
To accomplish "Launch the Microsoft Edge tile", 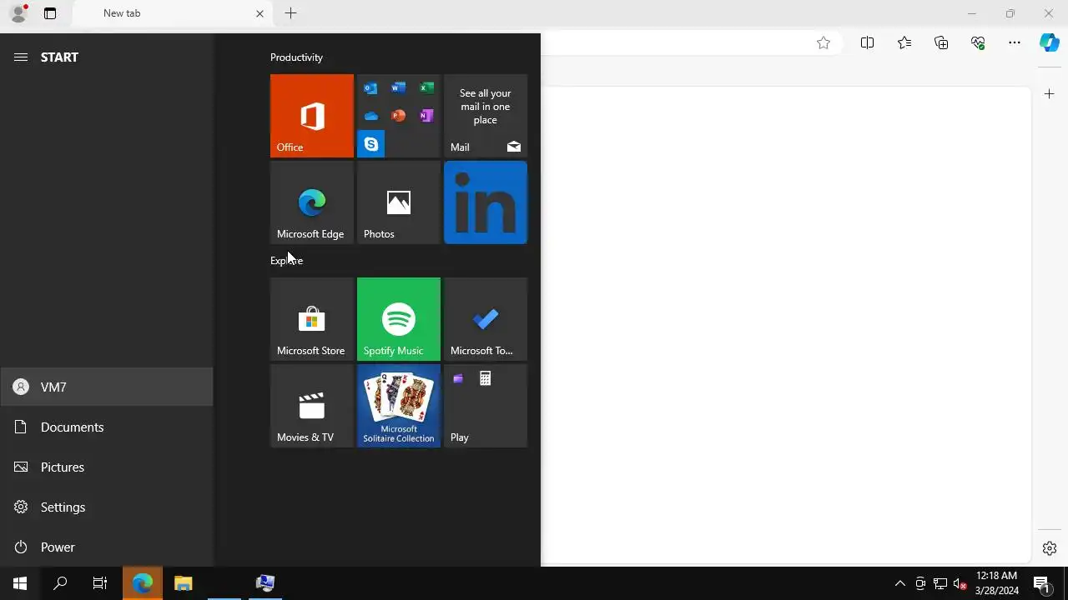I will point(312,202).
